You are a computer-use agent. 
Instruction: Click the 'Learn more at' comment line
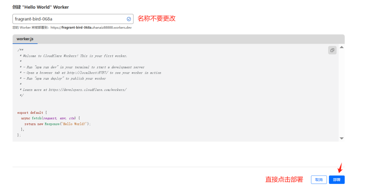tap(73, 90)
